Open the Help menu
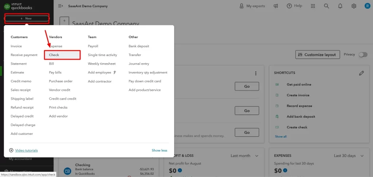The width and height of the screenshot is (373, 177). (x=294, y=6)
